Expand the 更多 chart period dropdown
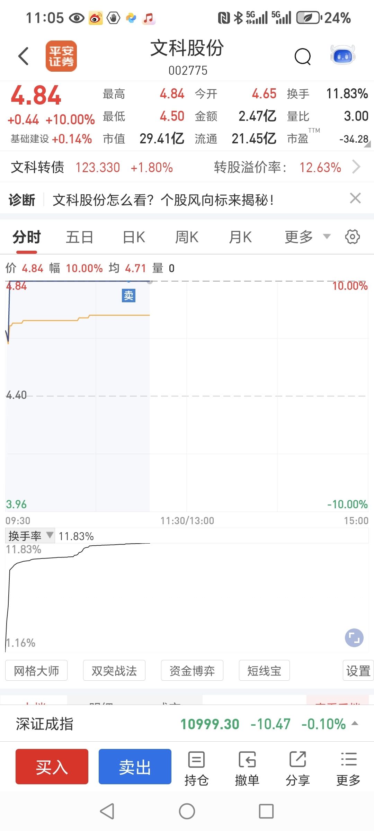Image resolution: width=374 pixels, height=831 pixels. click(x=308, y=237)
